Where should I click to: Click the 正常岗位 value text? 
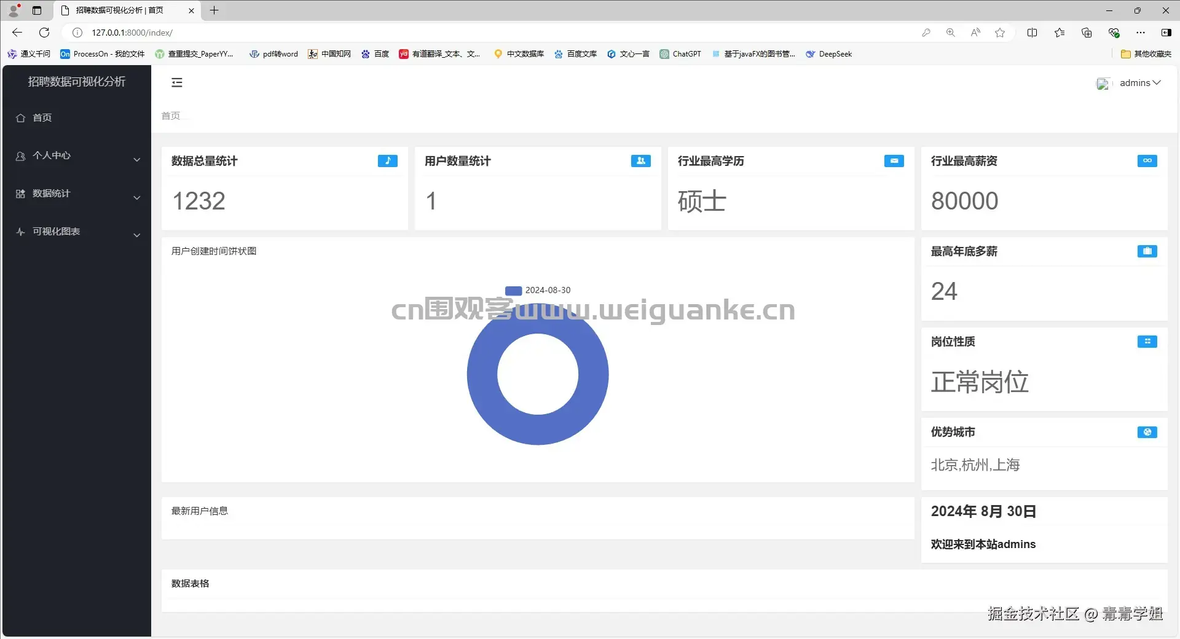point(980,382)
